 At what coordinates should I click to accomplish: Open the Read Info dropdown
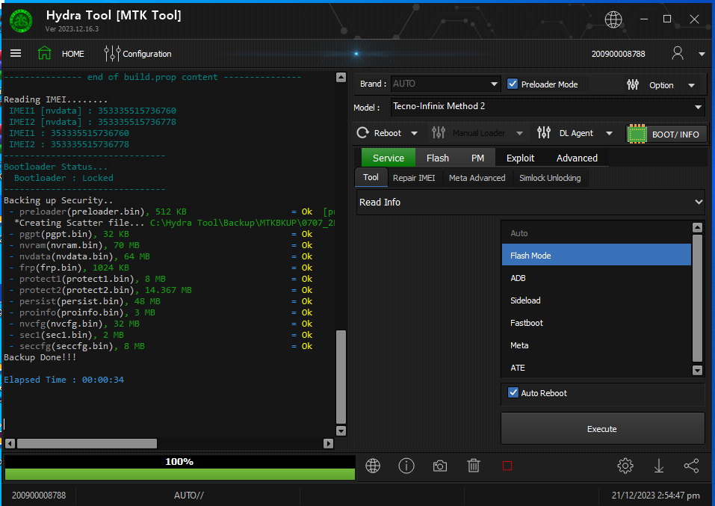point(530,202)
